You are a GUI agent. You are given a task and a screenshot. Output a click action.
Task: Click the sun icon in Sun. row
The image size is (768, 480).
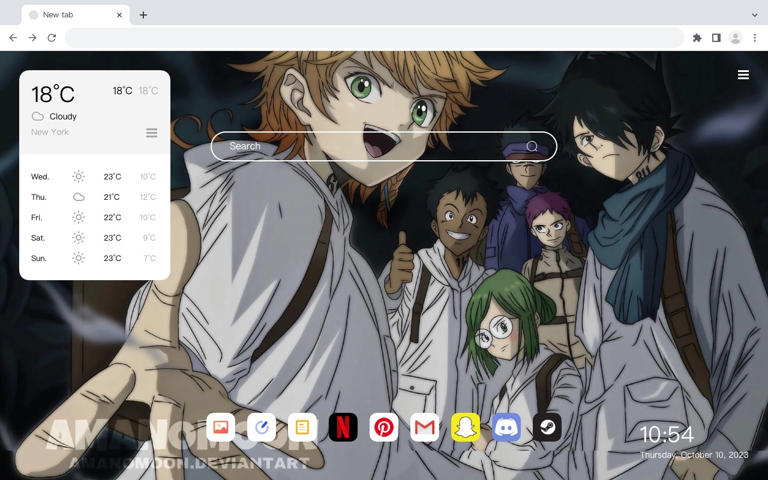(79, 258)
